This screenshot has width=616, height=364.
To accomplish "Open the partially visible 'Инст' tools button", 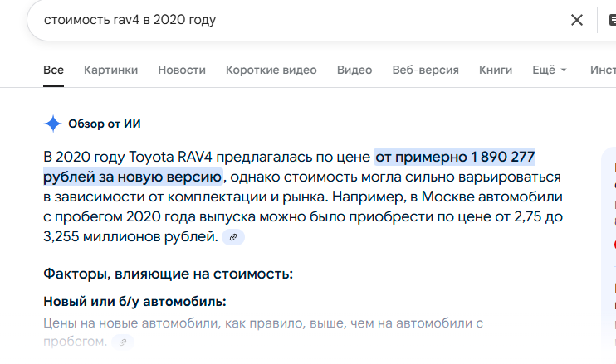I will [603, 70].
